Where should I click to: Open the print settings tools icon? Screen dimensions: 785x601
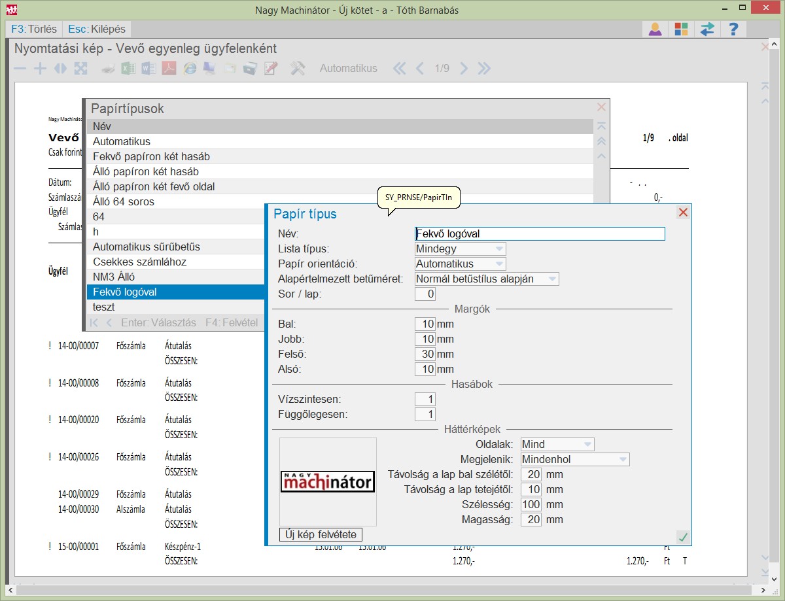[298, 69]
